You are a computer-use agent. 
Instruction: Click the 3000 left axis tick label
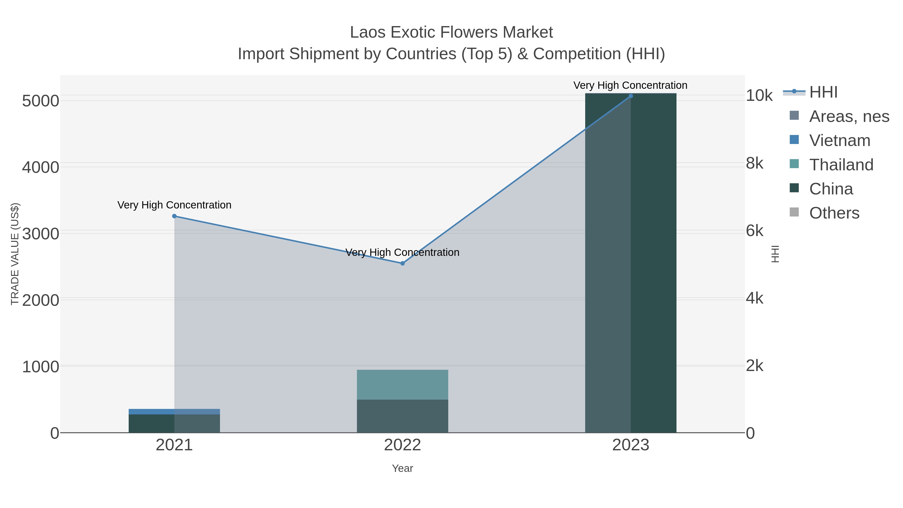41,234
